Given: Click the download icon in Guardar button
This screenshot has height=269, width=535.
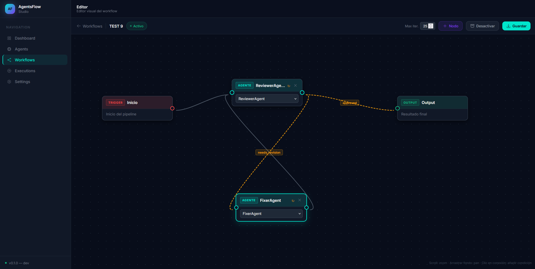Looking at the screenshot, I should (508, 26).
